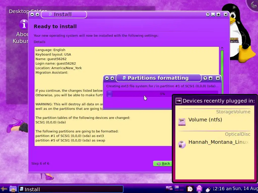Open the clipboard tray icon

[x=190, y=189]
